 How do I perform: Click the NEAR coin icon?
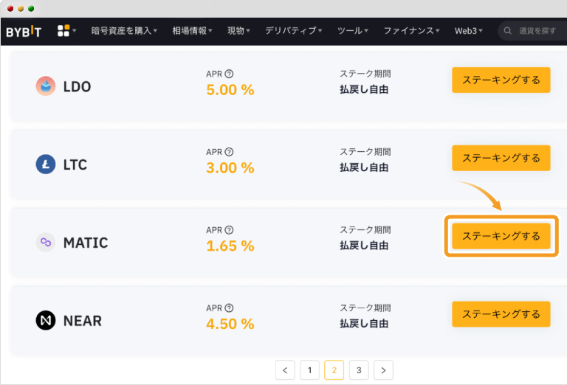46,320
